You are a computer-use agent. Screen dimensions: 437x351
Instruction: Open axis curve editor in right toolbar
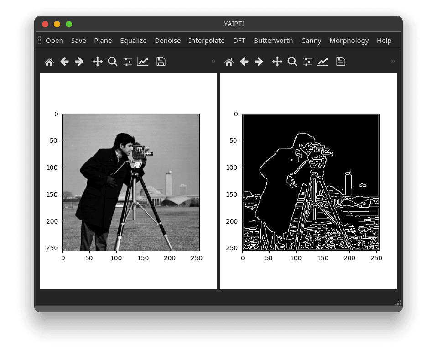point(323,62)
